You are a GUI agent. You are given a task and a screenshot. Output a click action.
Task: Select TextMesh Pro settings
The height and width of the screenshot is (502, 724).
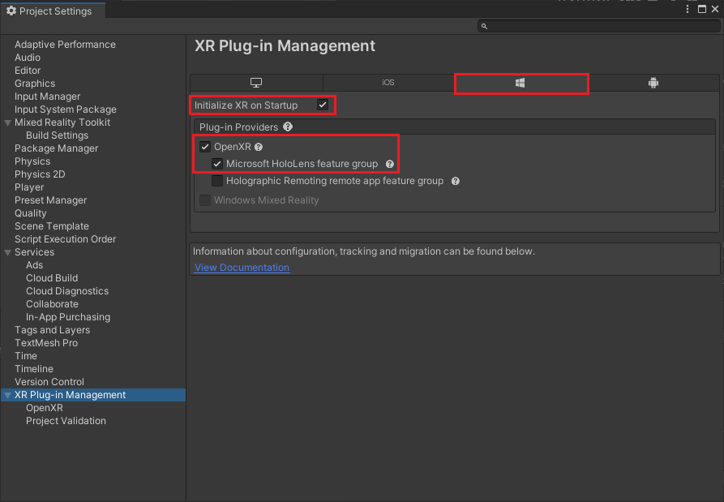coord(46,343)
